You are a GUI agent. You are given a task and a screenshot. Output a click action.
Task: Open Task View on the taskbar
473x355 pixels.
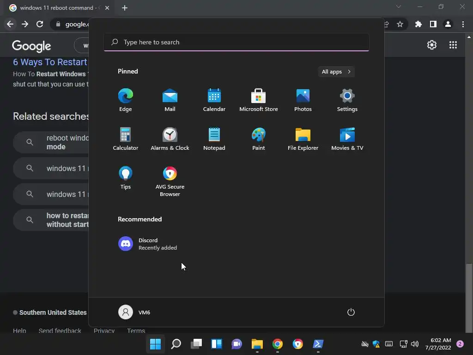click(196, 344)
